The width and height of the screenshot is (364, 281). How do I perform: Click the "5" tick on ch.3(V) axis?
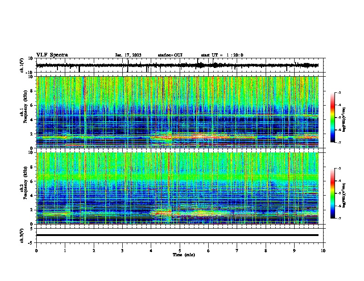pyautogui.click(x=32, y=229)
